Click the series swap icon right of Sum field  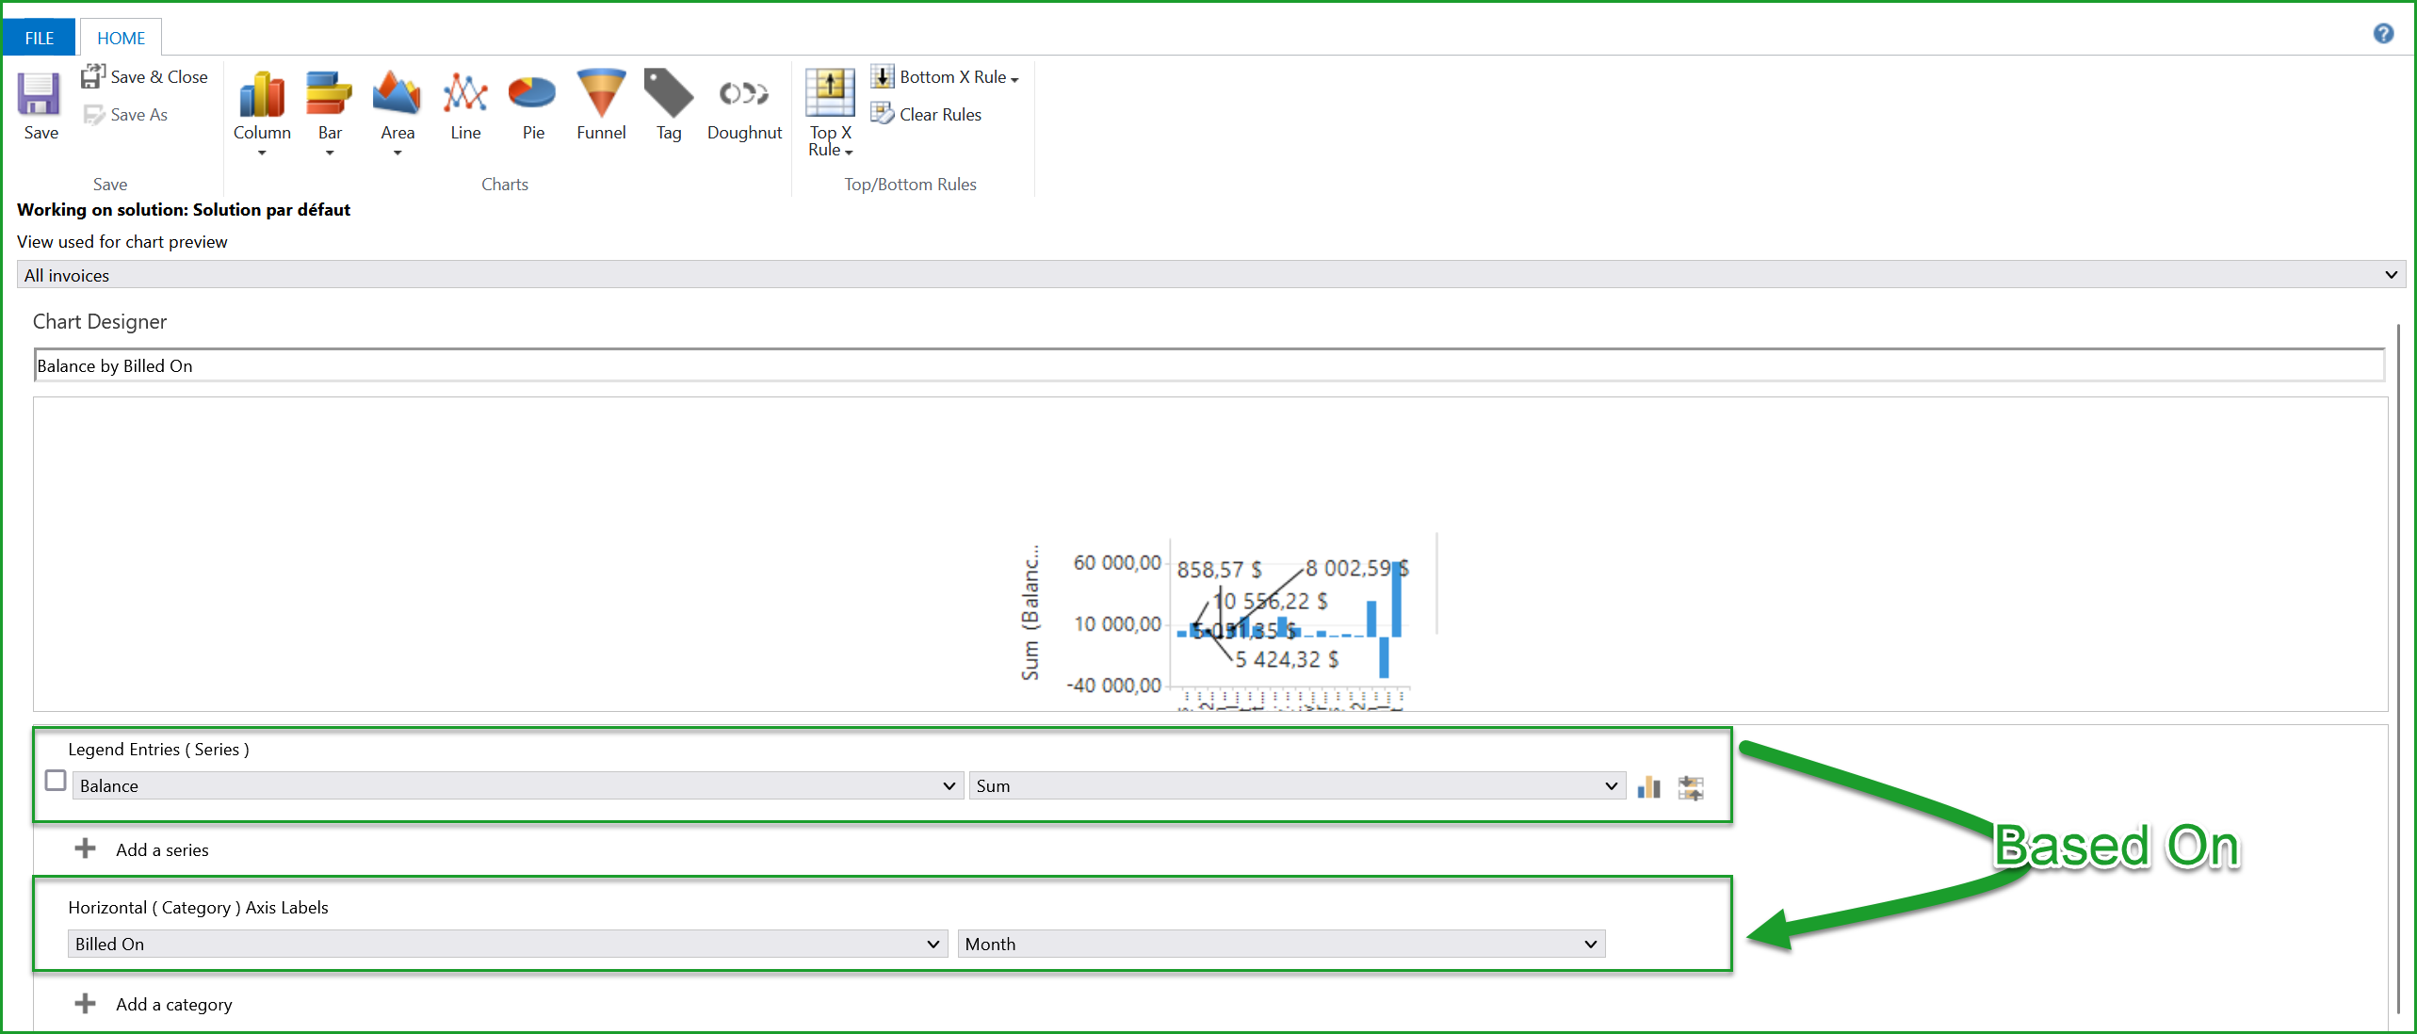[x=1692, y=786]
